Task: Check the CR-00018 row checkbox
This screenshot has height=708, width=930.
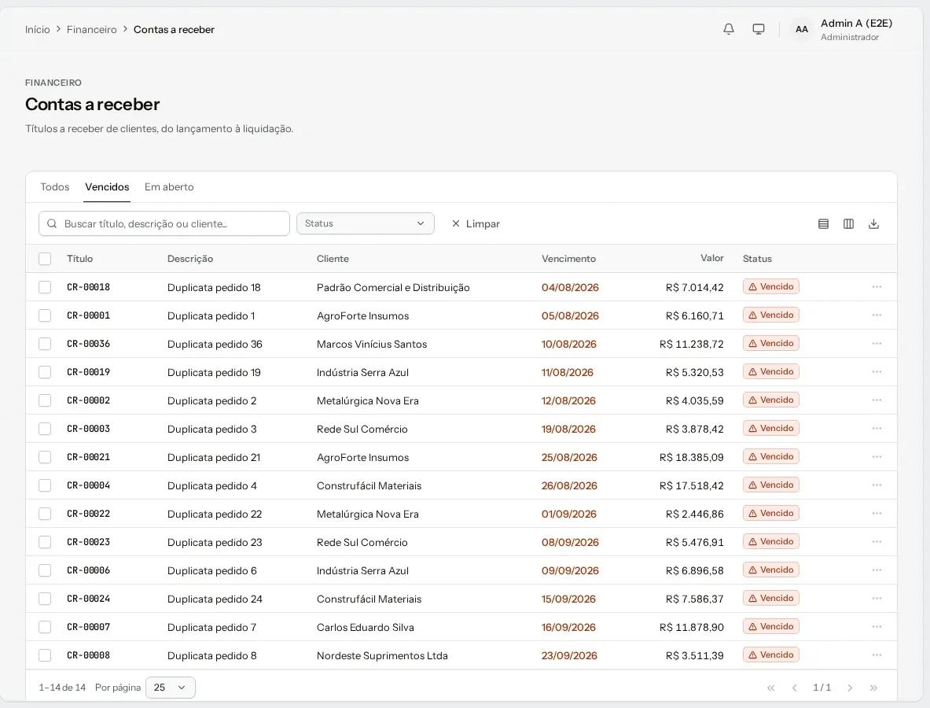Action: coord(45,287)
